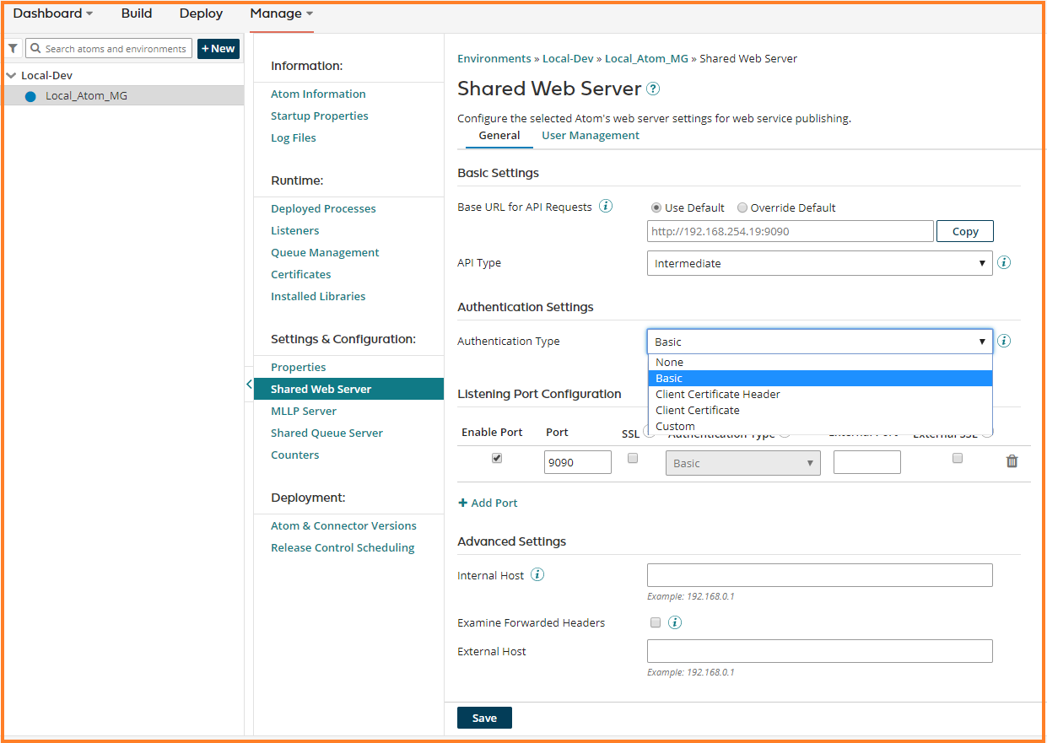Uncheck Enable Port for port 9090
Screen dimensions: 1047x743
(497, 459)
